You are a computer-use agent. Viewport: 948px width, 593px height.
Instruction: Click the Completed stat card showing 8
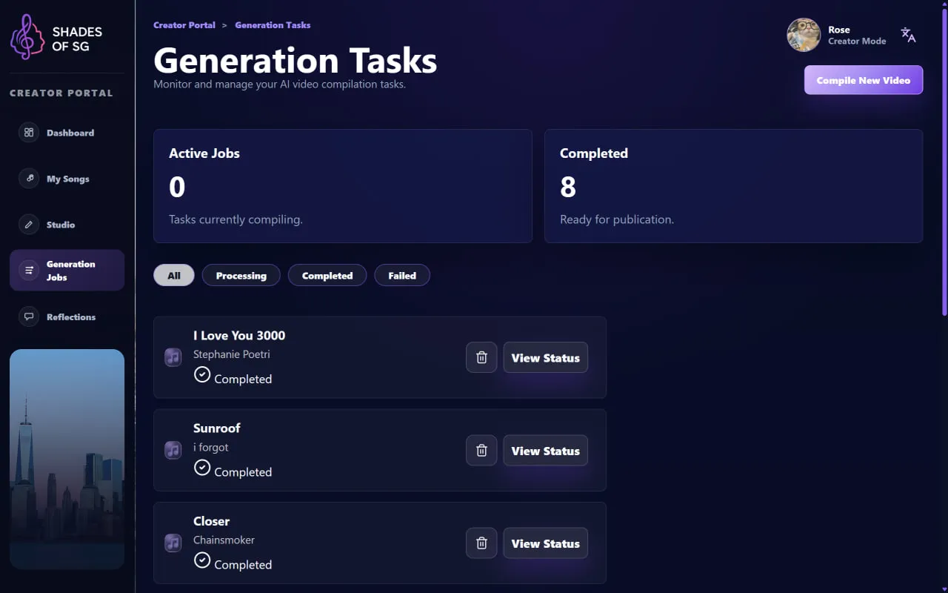734,186
